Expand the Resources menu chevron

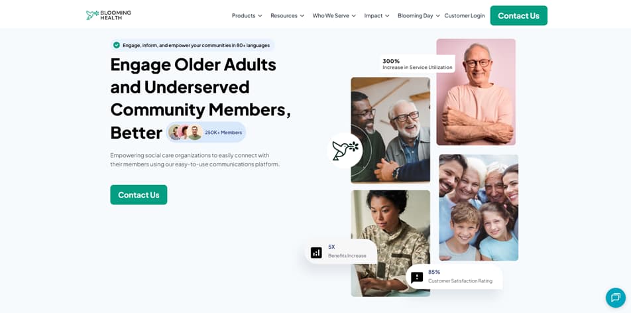[x=302, y=16]
